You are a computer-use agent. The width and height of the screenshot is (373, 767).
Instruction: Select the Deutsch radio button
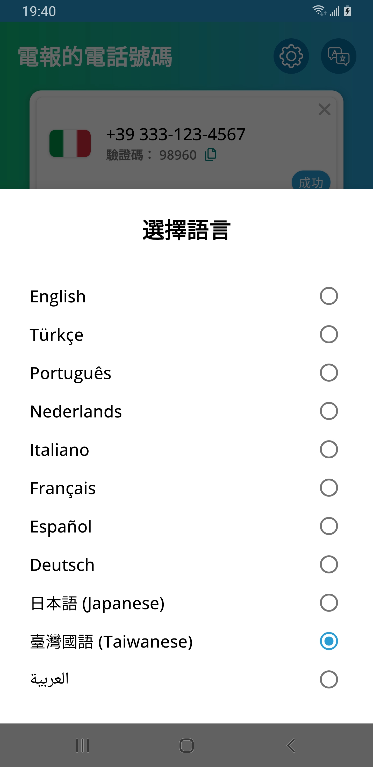click(329, 564)
